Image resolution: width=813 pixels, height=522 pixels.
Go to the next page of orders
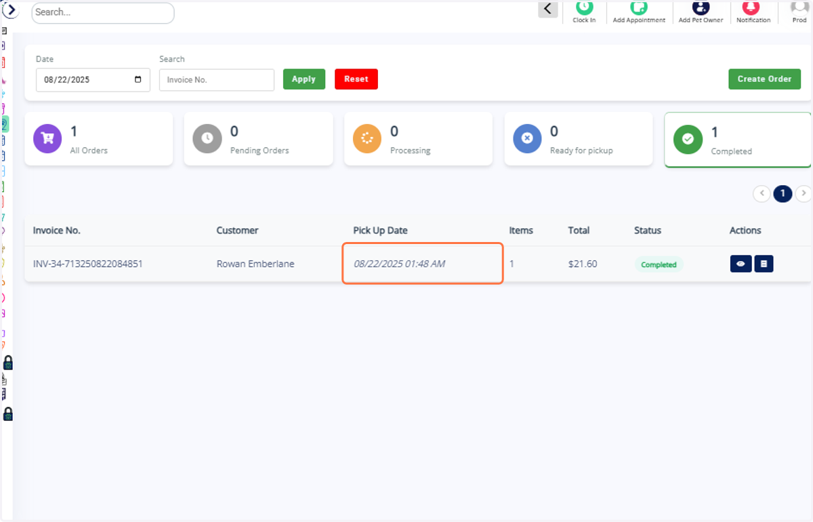tap(804, 194)
